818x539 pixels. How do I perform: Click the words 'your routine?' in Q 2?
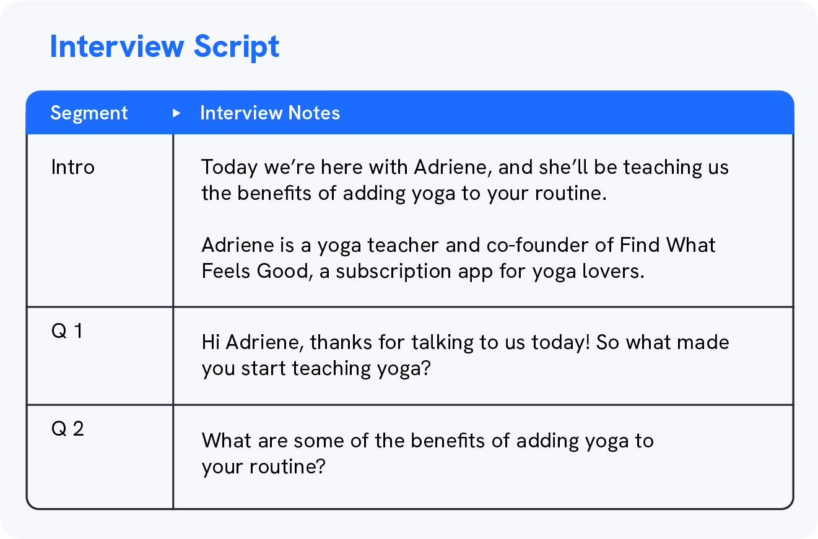coord(263,467)
